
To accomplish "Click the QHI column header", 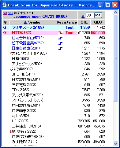I will pyautogui.click(x=84, y=22).
